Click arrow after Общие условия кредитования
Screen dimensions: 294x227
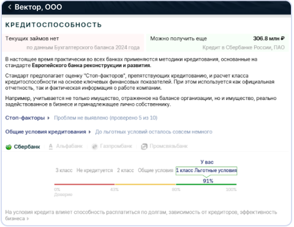89,132
